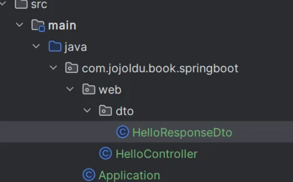This screenshot has height=182, width=293.
Task: Click the Application class icon
Action: coord(89,175)
